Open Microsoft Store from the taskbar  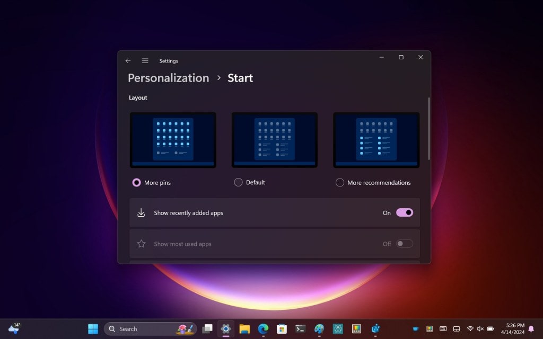[282, 329]
